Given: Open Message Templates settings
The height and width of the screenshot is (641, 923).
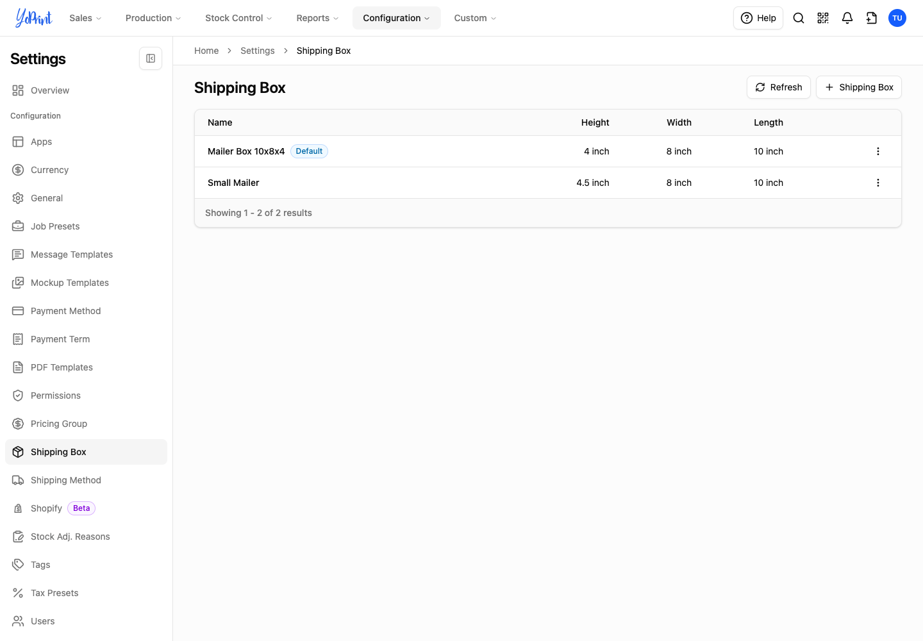Looking at the screenshot, I should pyautogui.click(x=86, y=254).
